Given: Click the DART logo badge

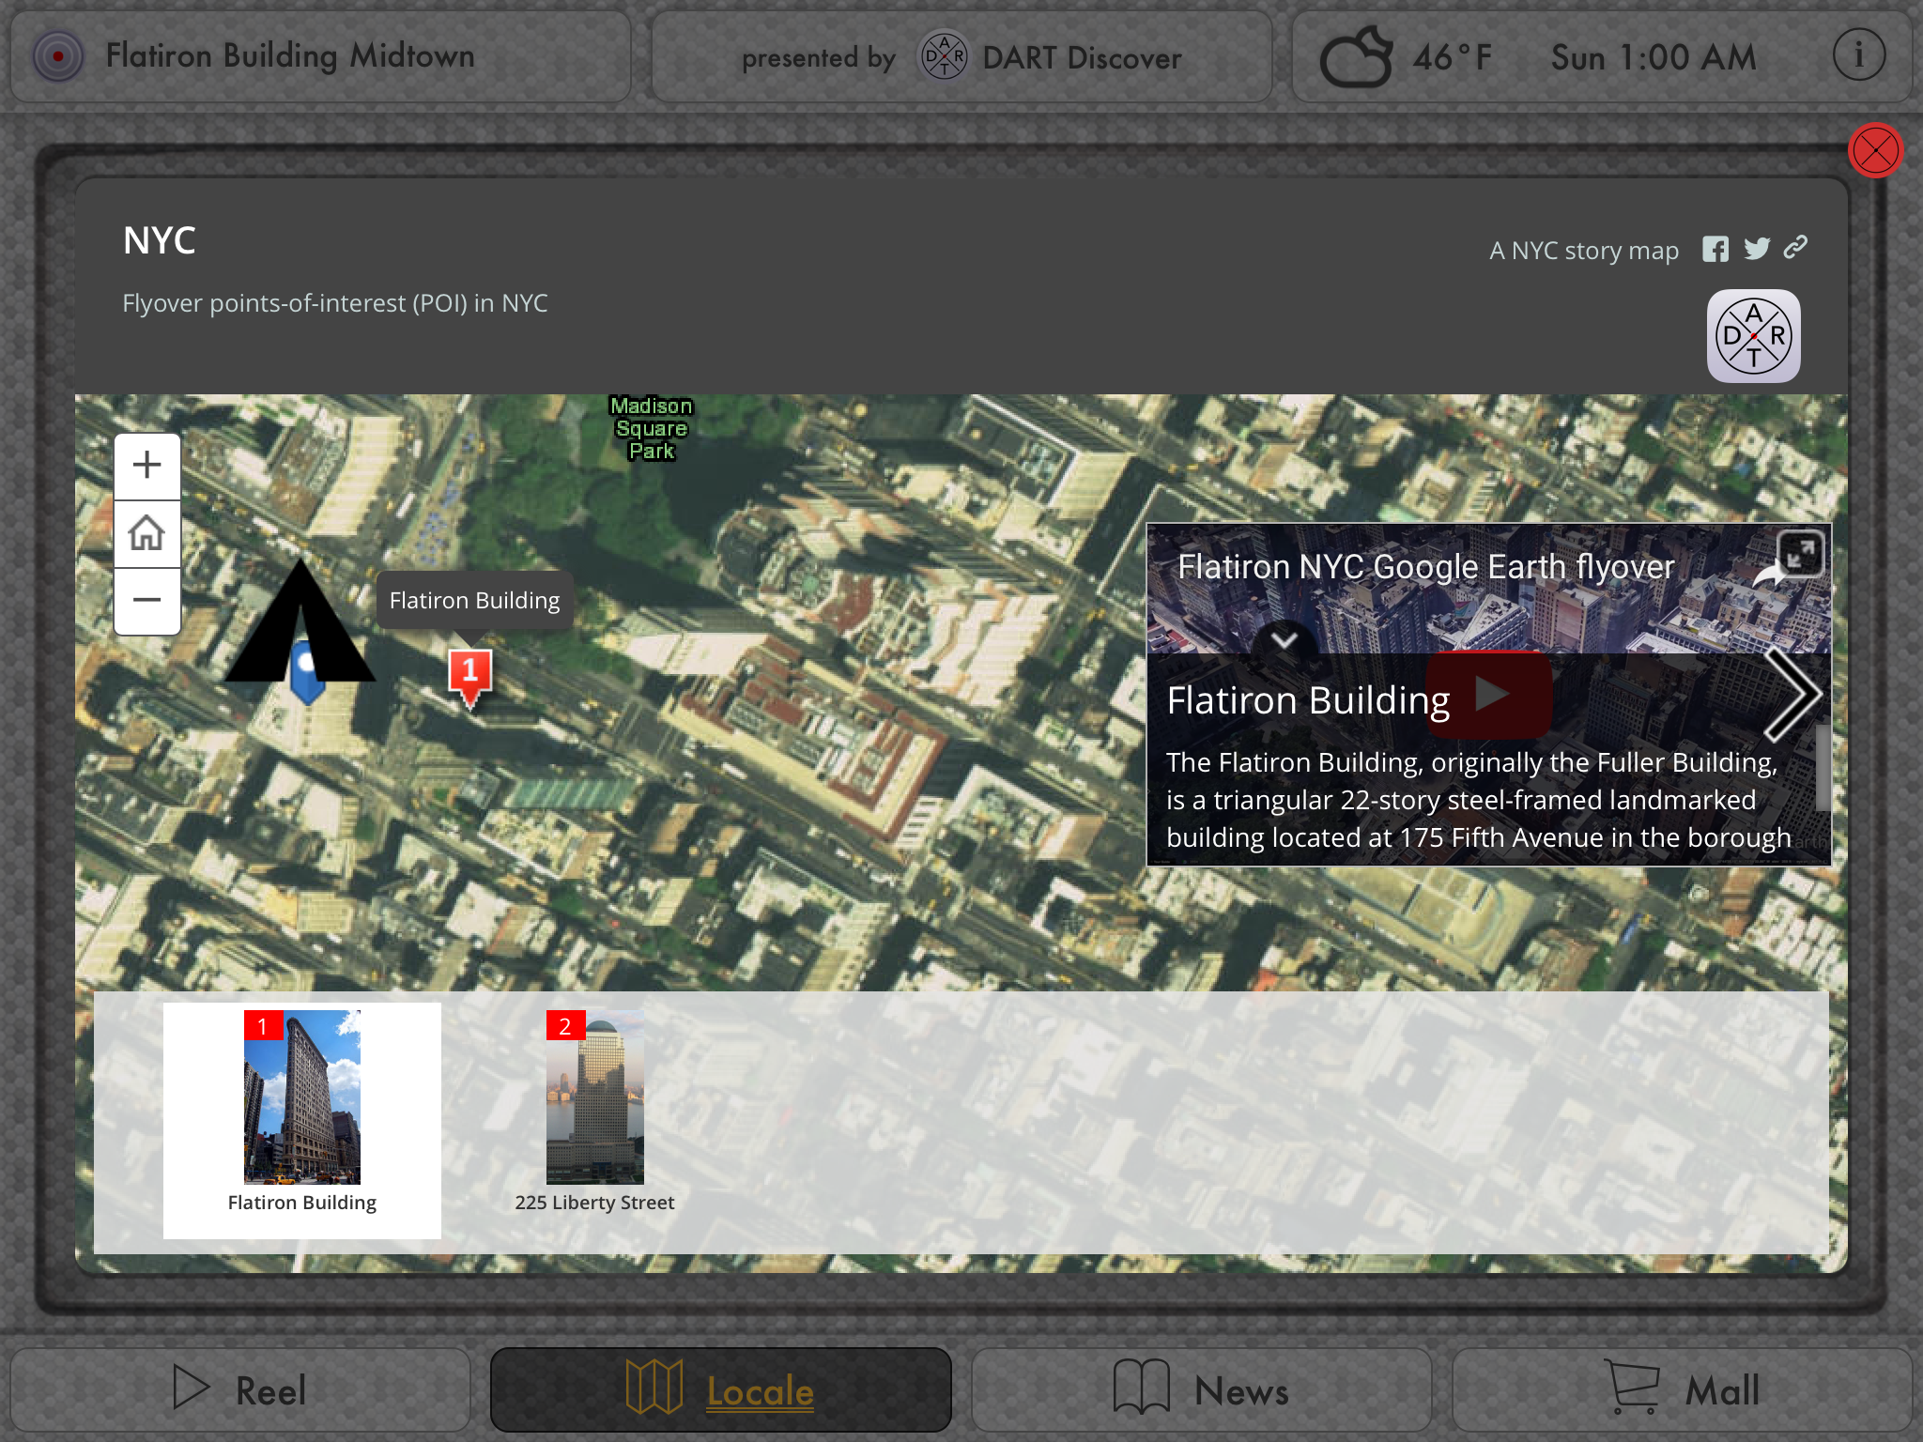Looking at the screenshot, I should (1753, 336).
